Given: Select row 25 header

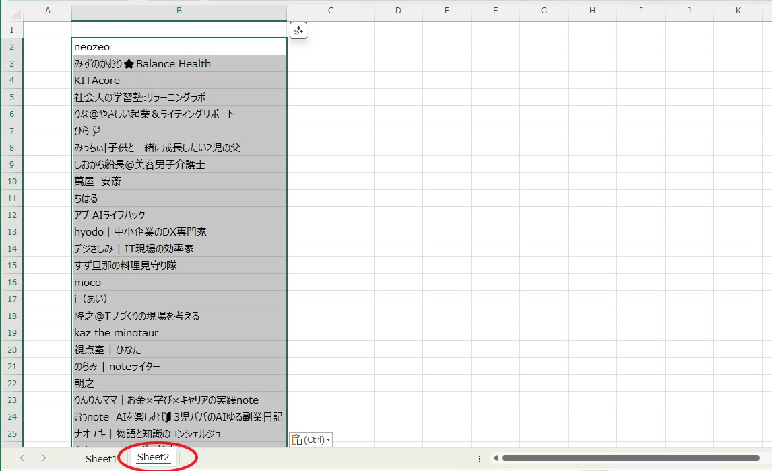Looking at the screenshot, I should (x=12, y=433).
